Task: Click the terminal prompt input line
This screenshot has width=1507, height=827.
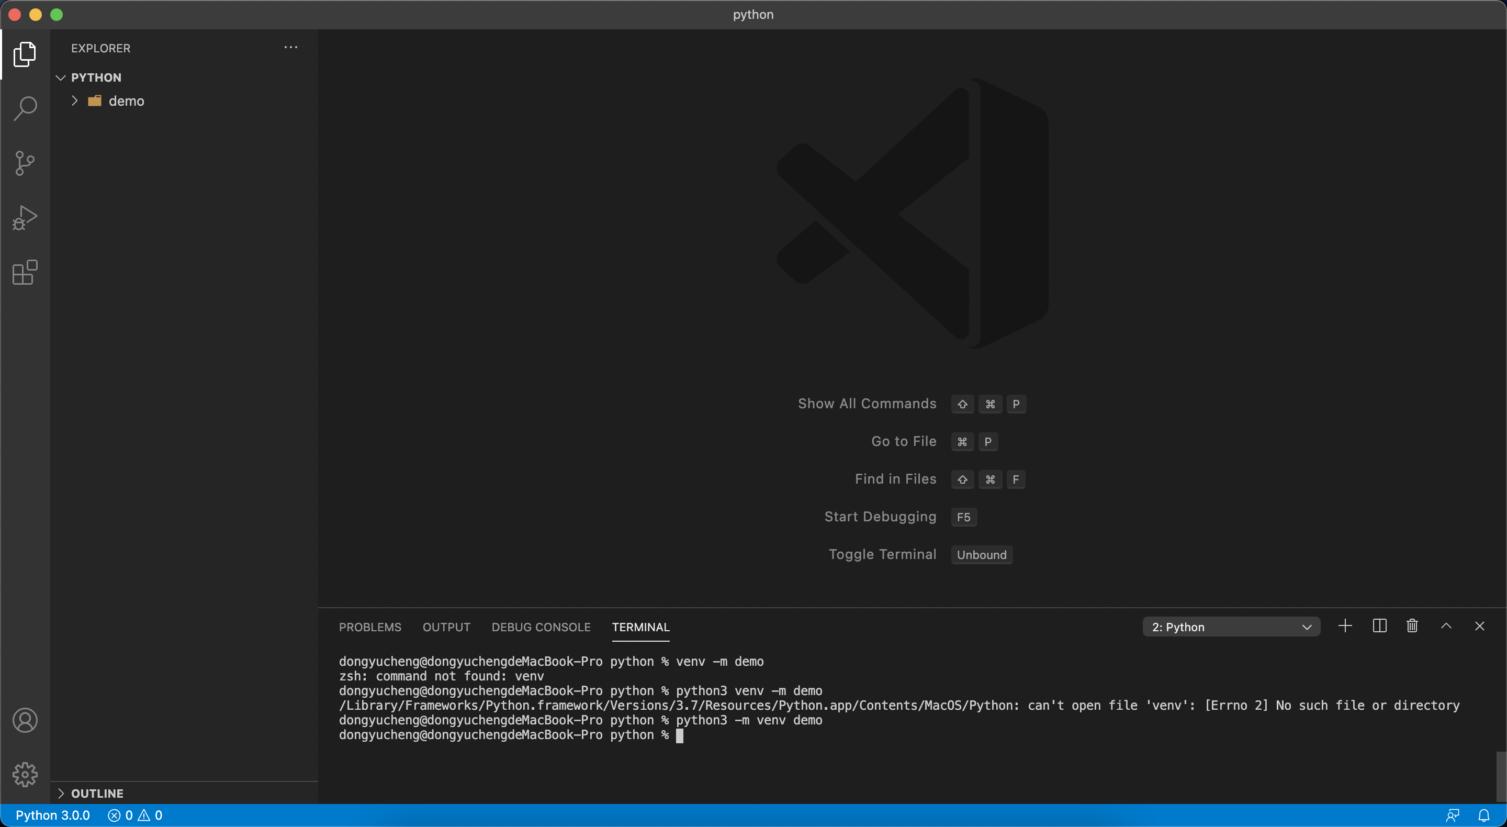Action: [x=511, y=735]
